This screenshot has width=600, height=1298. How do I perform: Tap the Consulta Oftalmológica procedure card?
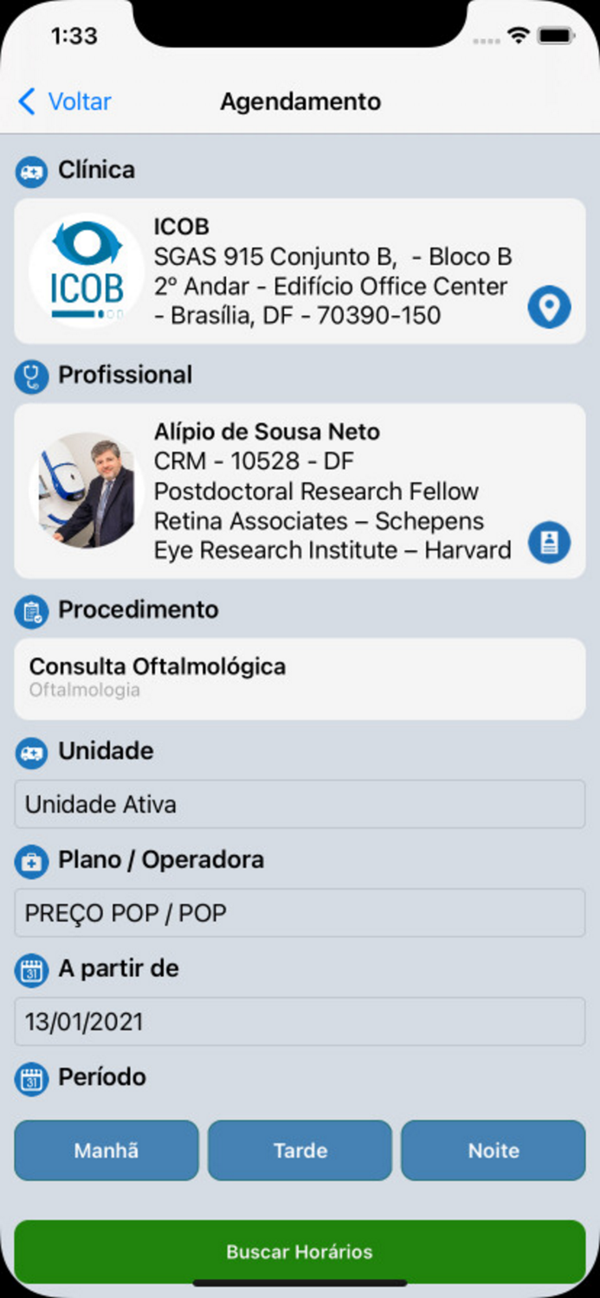(x=300, y=678)
